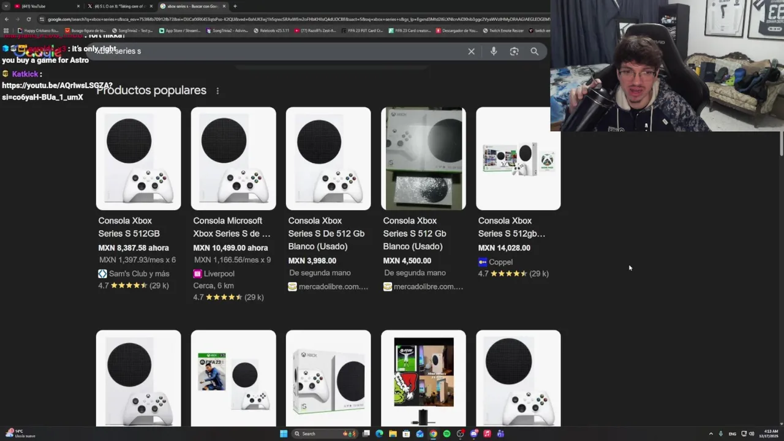The image size is (784, 441).
Task: Click the Coppel seller label
Action: tap(495, 262)
